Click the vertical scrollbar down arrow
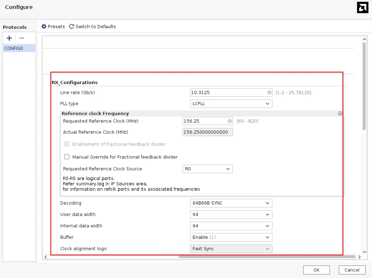 364,252
